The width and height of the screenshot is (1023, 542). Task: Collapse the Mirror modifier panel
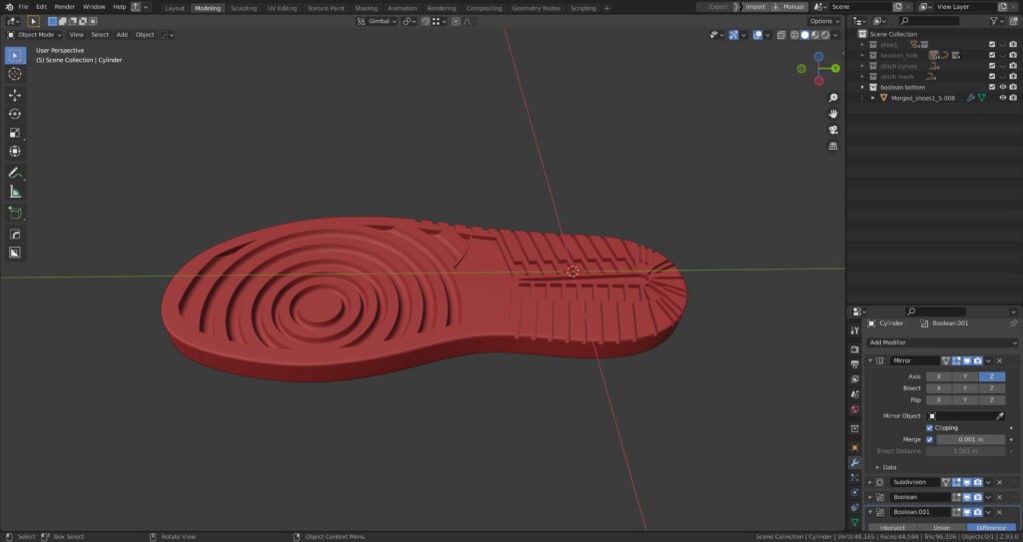pos(870,360)
